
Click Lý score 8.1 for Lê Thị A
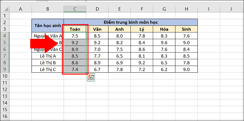pyautogui.click(x=142, y=56)
